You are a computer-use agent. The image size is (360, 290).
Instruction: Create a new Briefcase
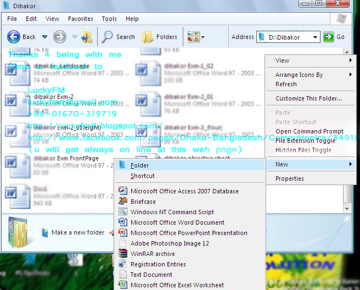coord(190,202)
